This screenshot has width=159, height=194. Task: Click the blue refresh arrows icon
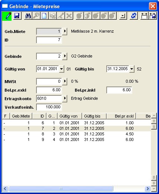(133, 16)
